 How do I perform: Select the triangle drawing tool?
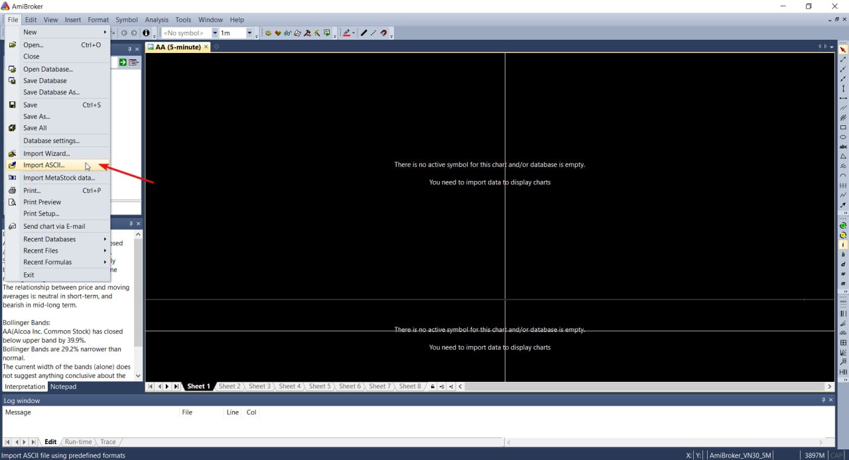click(x=843, y=156)
